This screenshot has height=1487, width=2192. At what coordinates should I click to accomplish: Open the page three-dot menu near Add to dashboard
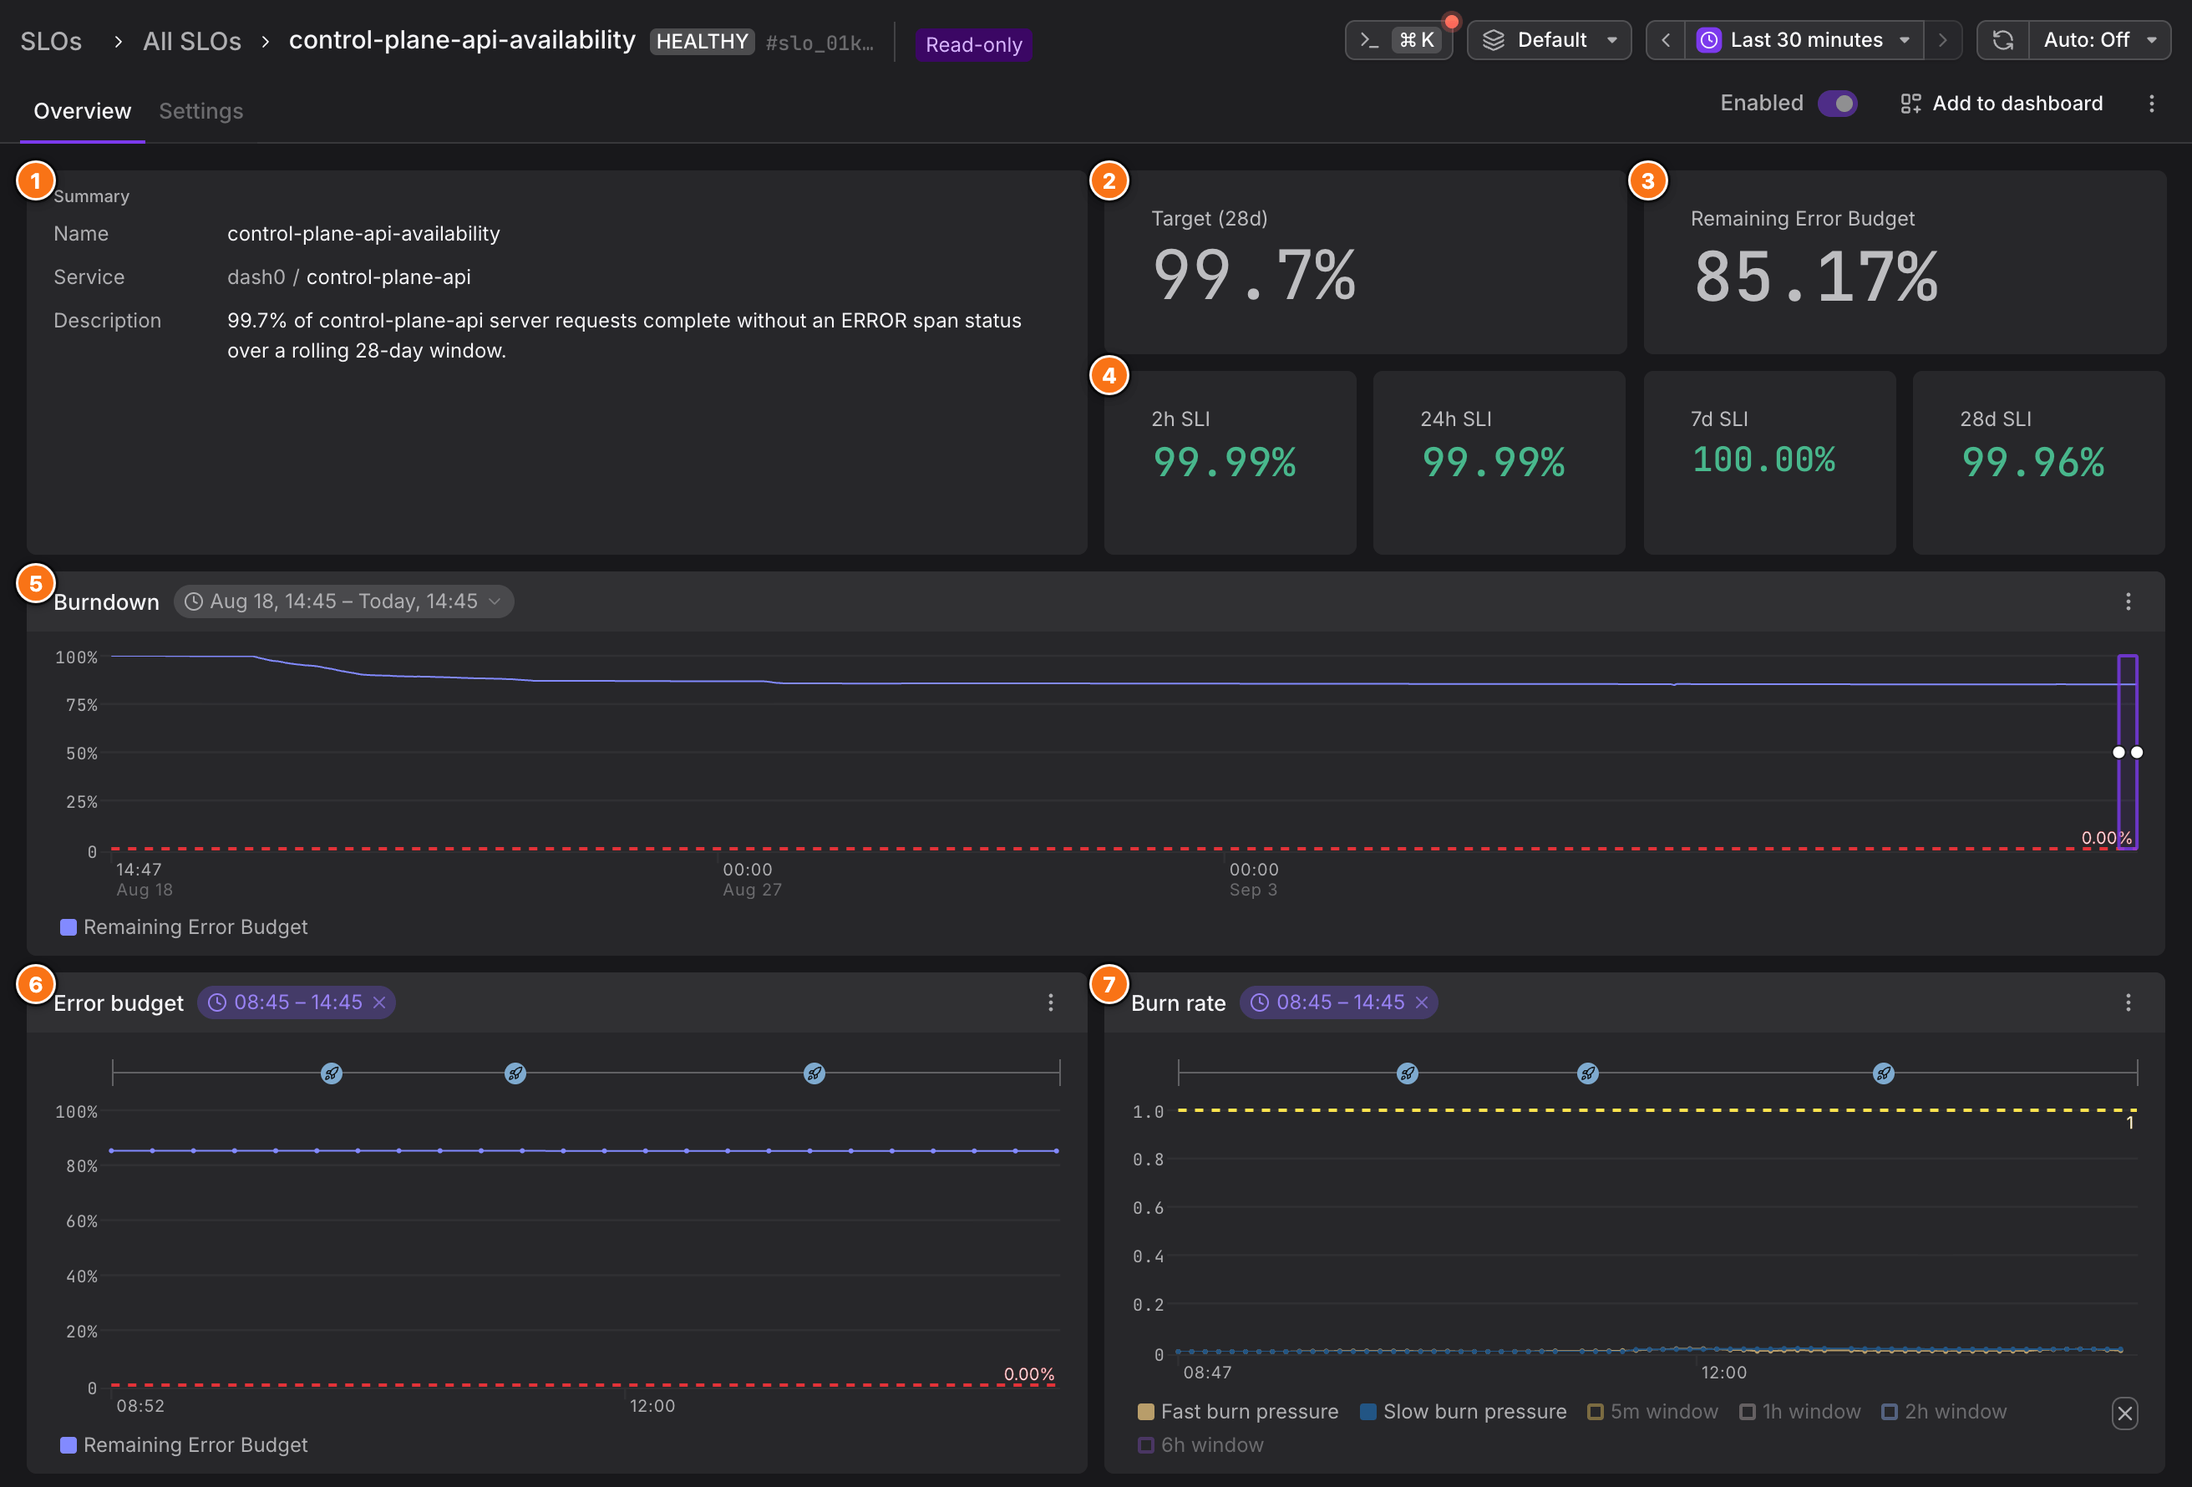[x=2151, y=104]
